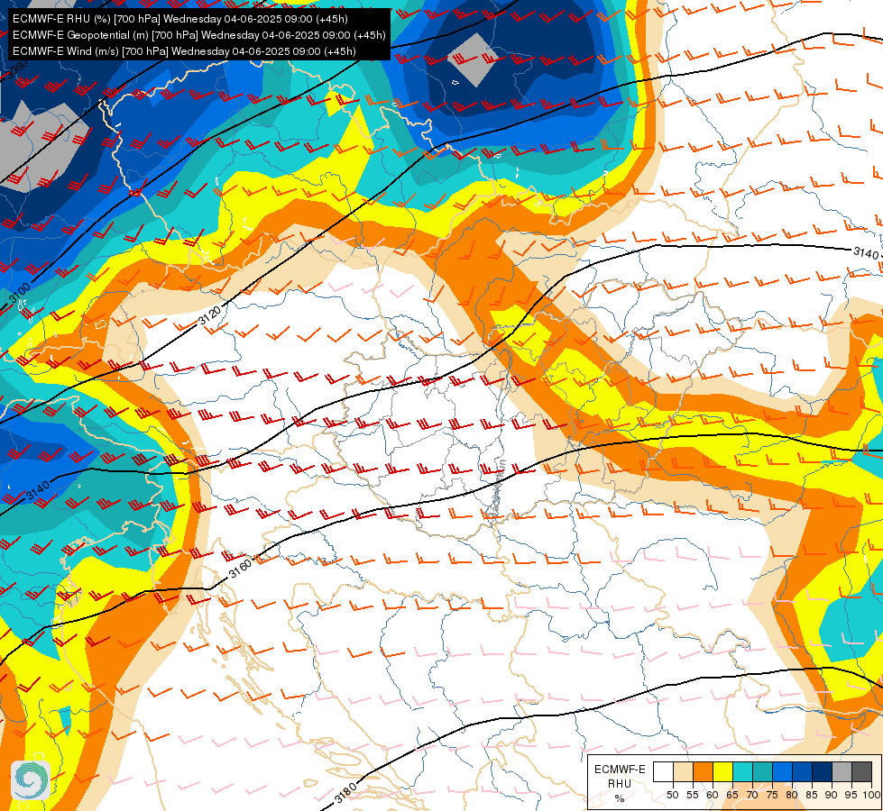883x811 pixels.
Task: Click the legend value 100
Action: [x=871, y=795]
